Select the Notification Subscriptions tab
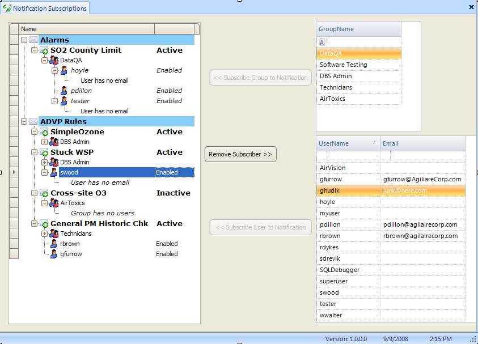This screenshot has width=478, height=344. (x=45, y=8)
